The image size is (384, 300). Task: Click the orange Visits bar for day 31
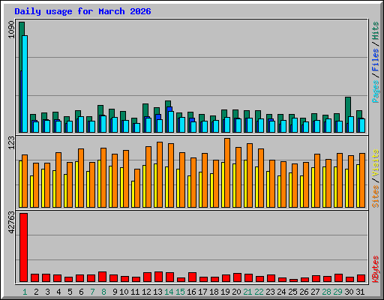pos(362,180)
